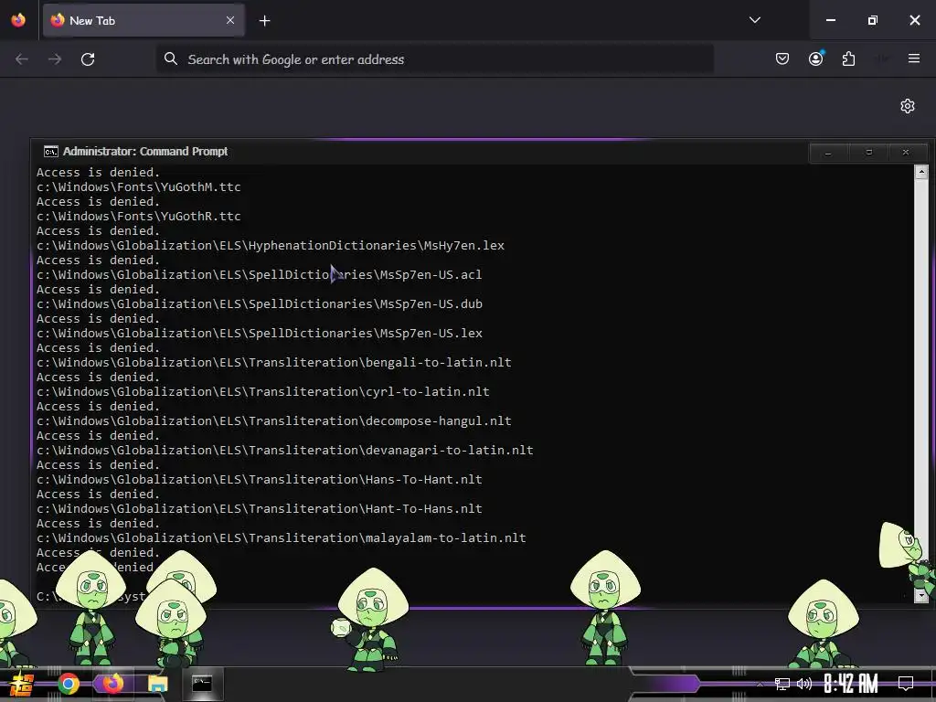Open the Start menu button on taskbar
The height and width of the screenshot is (702, 936).
click(x=22, y=684)
